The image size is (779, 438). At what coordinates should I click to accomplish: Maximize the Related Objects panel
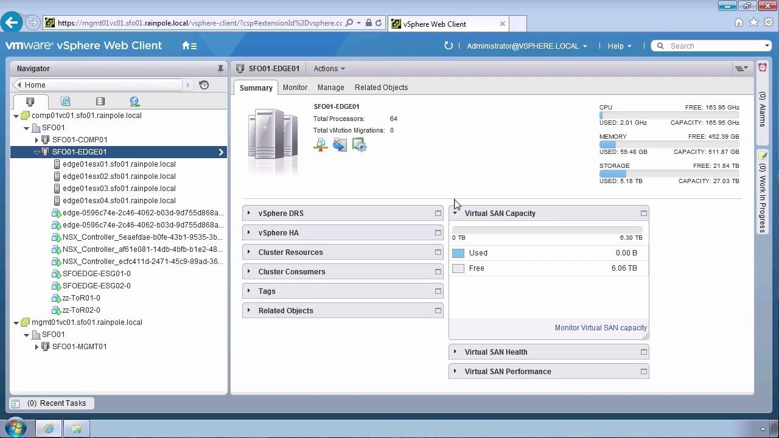pos(438,310)
